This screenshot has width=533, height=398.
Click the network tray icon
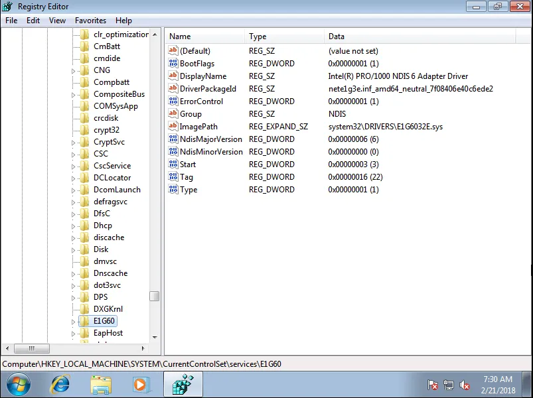click(x=449, y=385)
